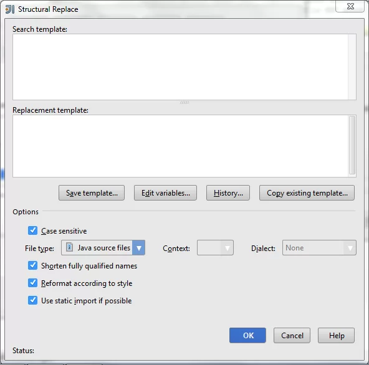Click the Status label
369x365 pixels.
coord(23,351)
